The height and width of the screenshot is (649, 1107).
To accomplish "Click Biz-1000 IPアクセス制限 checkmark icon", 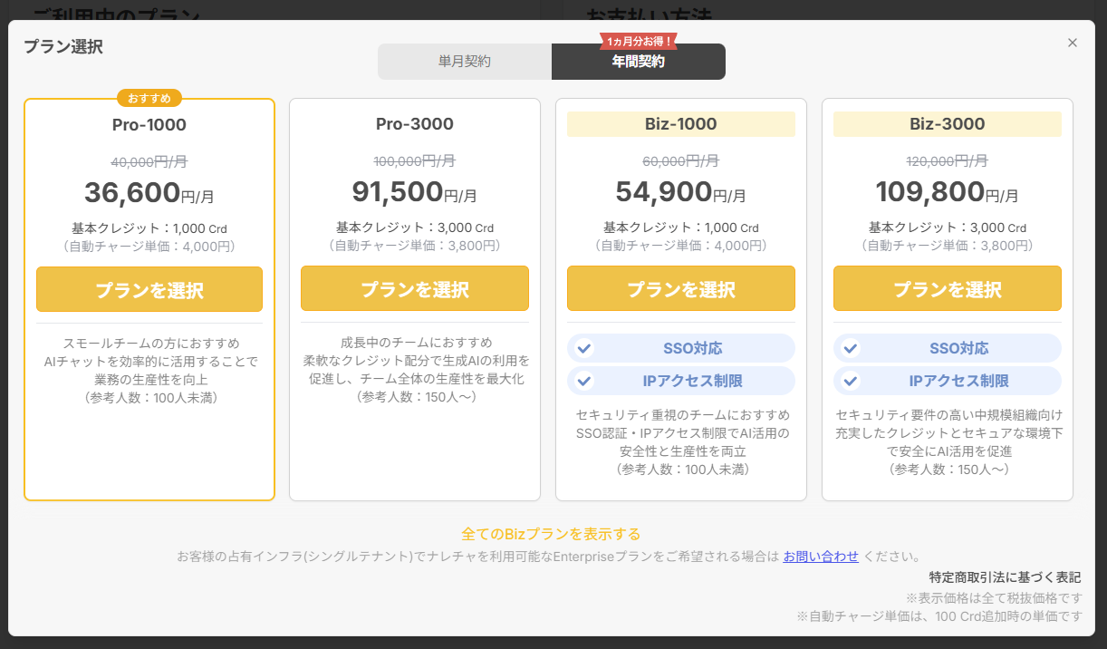I will click(x=584, y=381).
